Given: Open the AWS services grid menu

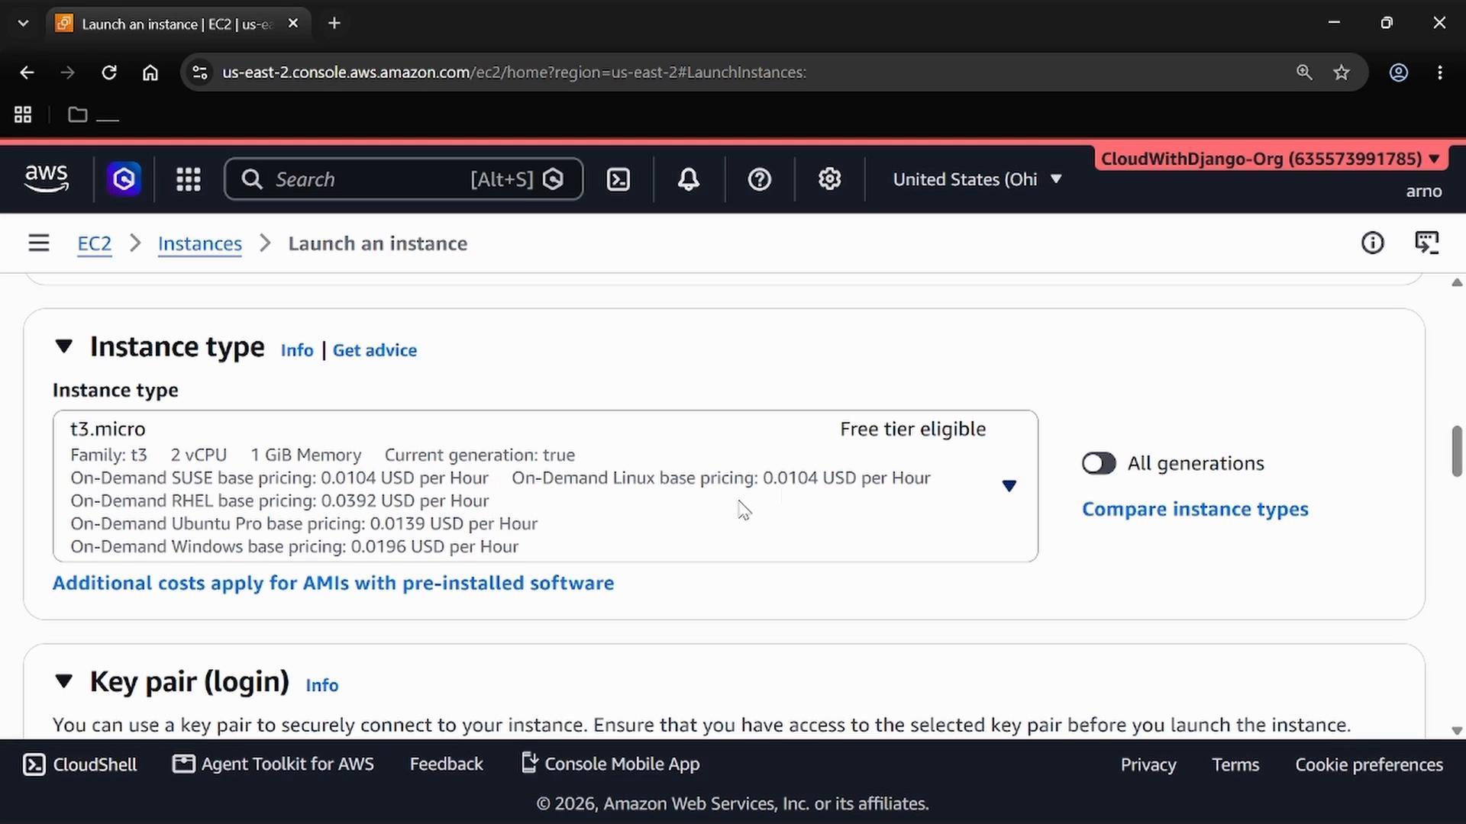Looking at the screenshot, I should (x=188, y=179).
